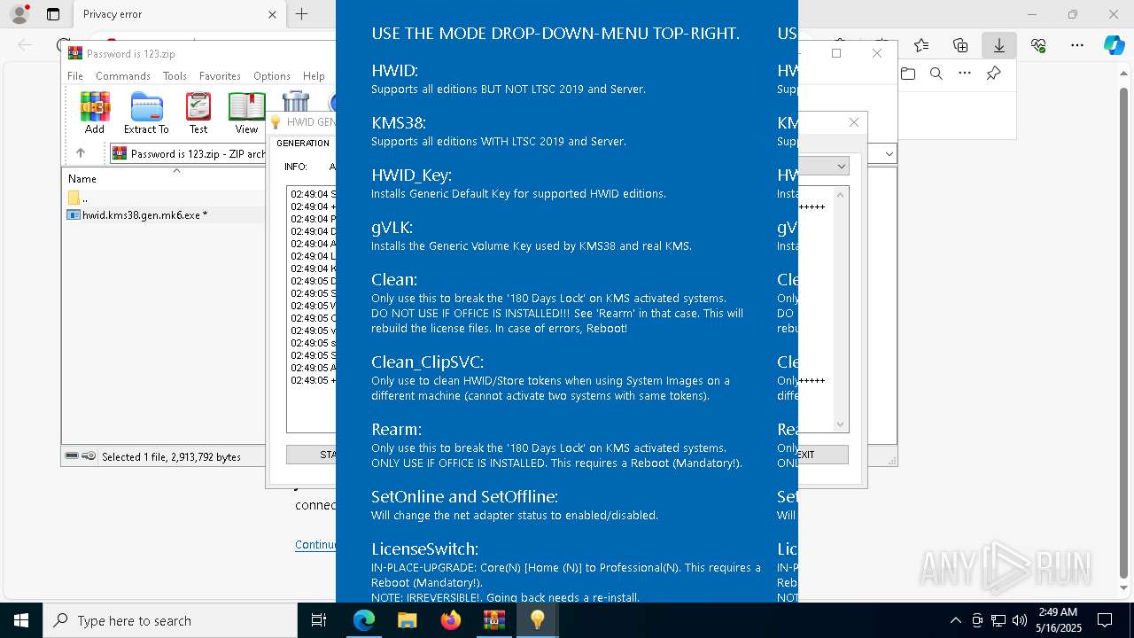The width and height of the screenshot is (1134, 638).
Task: Search downloads magnifier icon
Action: pyautogui.click(x=936, y=74)
